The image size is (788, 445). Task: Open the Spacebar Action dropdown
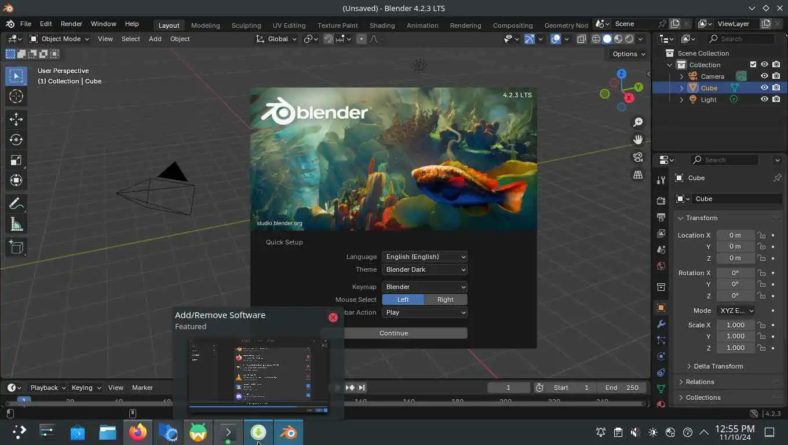[425, 312]
